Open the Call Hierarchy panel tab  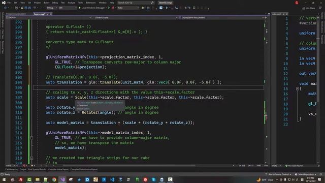coord(11,169)
